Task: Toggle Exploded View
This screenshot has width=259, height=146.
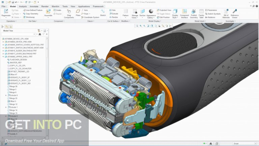Action: pos(164,10)
